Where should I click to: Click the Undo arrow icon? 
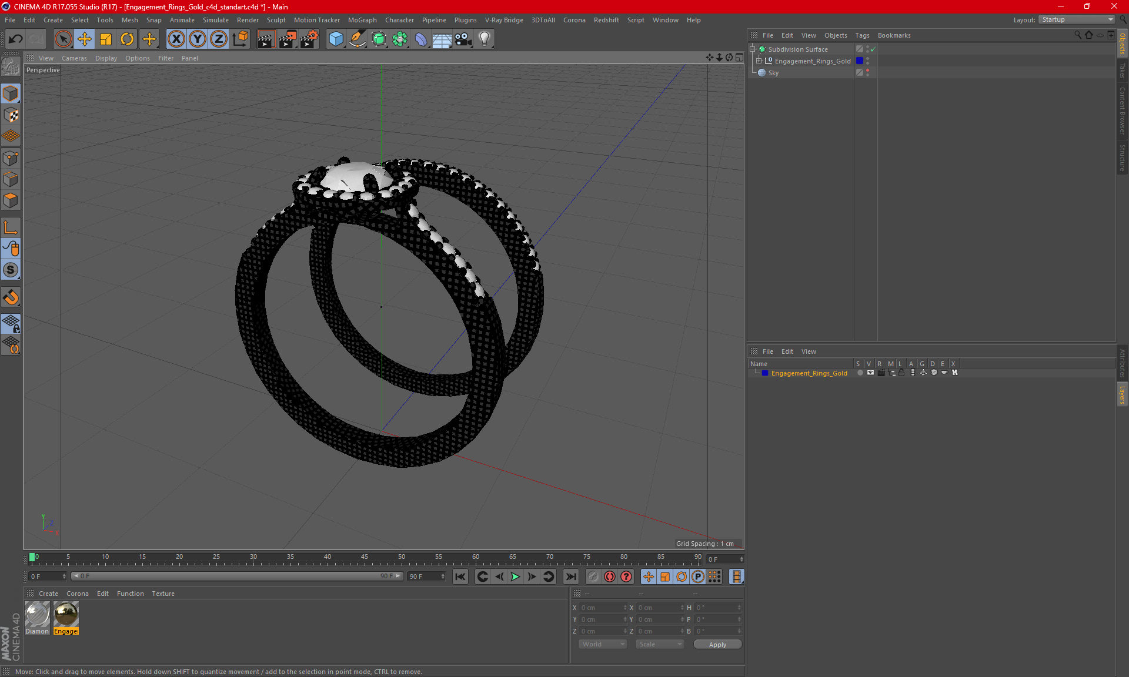coord(16,39)
